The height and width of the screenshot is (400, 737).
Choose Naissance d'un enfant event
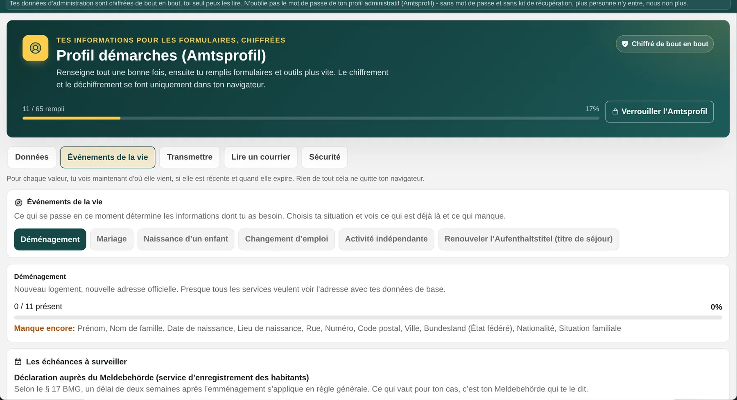pos(186,239)
